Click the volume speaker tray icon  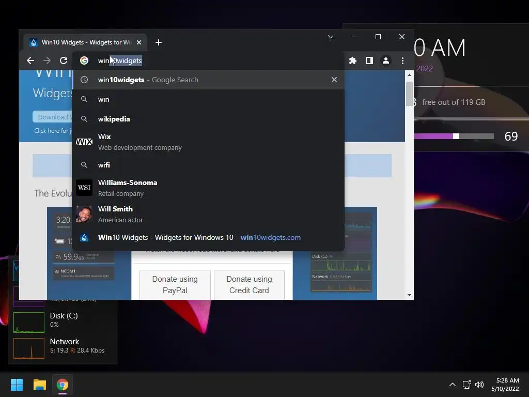[479, 385]
